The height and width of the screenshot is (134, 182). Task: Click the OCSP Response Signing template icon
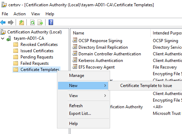(75, 40)
